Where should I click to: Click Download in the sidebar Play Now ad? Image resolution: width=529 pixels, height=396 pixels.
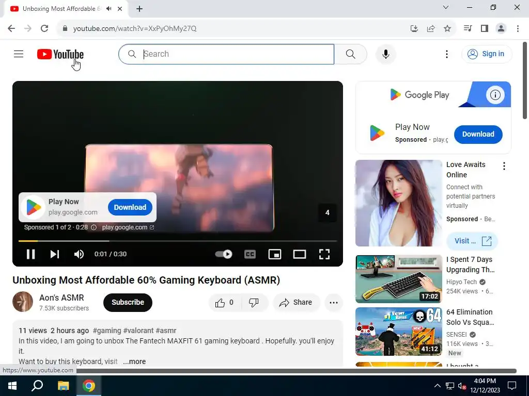pyautogui.click(x=478, y=135)
